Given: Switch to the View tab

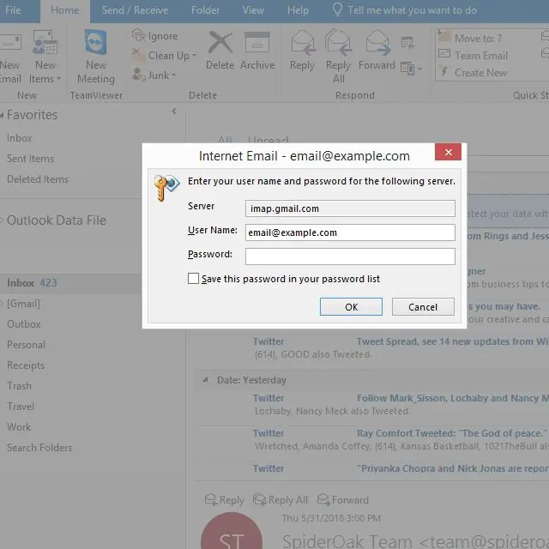Looking at the screenshot, I should pyautogui.click(x=253, y=9).
